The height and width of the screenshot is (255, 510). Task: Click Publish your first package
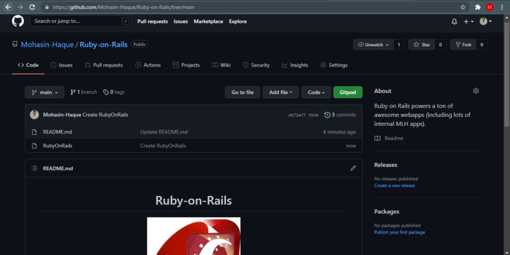click(399, 232)
